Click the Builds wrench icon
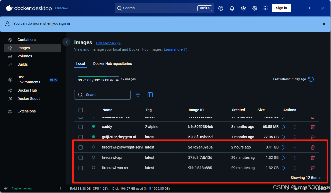This screenshot has width=331, height=193. pos(10,64)
